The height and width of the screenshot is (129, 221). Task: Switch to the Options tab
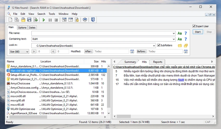22,28
